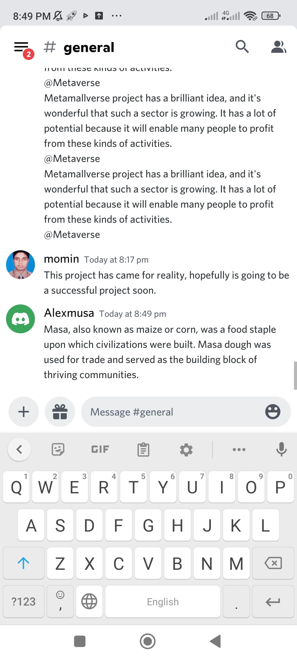Open momin's profile avatar

click(21, 265)
